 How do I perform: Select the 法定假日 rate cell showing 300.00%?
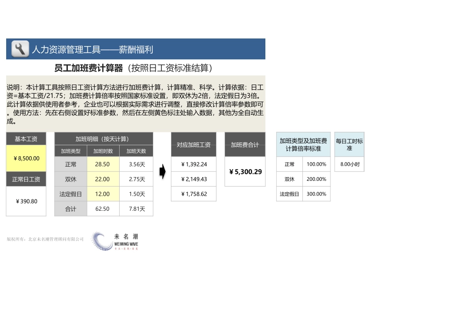tap(316, 194)
